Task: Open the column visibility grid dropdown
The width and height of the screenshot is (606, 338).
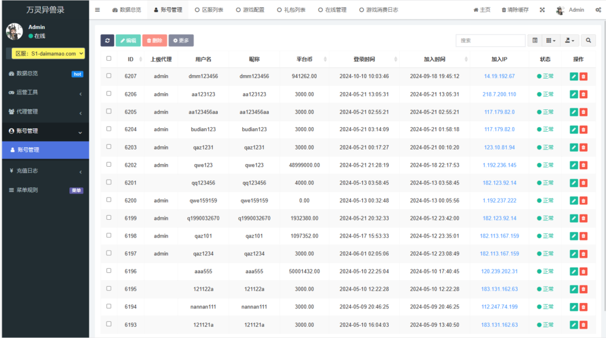Action: coord(551,41)
